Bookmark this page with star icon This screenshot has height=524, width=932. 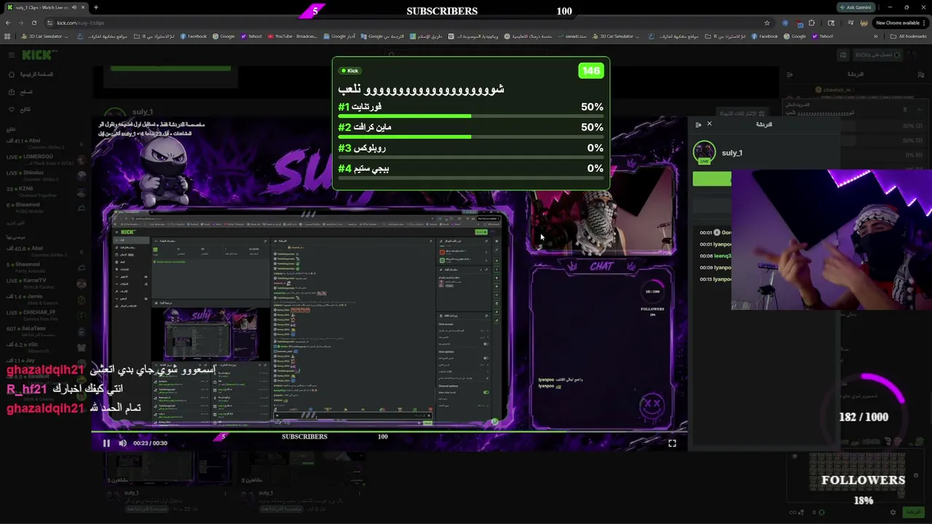pos(767,23)
